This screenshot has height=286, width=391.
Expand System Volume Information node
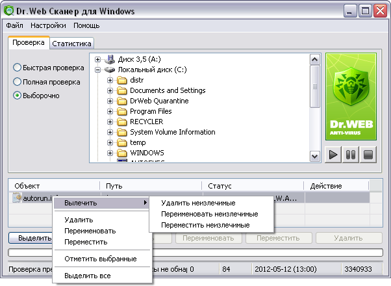tap(110, 132)
